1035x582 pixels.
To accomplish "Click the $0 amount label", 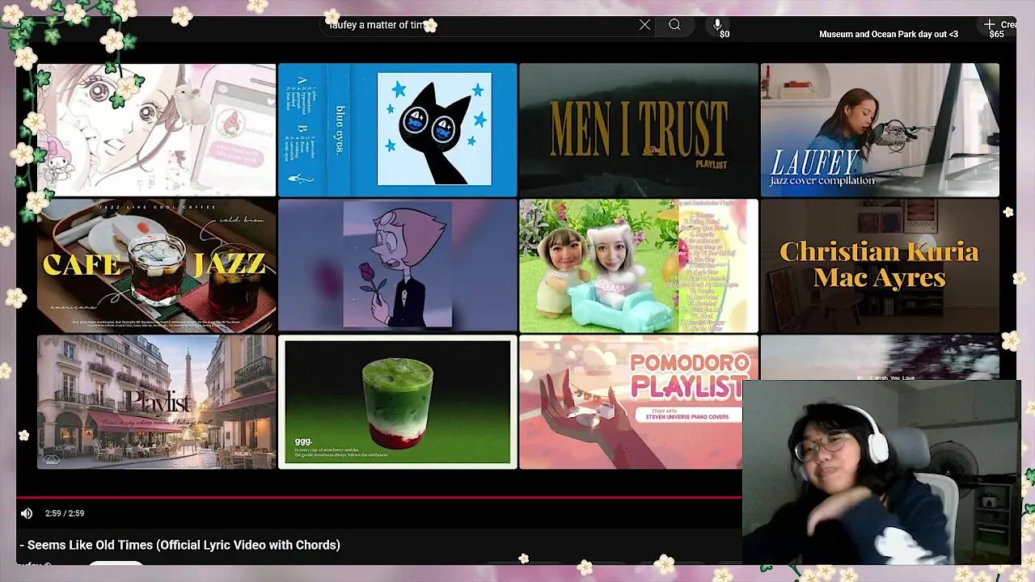I will pos(724,34).
